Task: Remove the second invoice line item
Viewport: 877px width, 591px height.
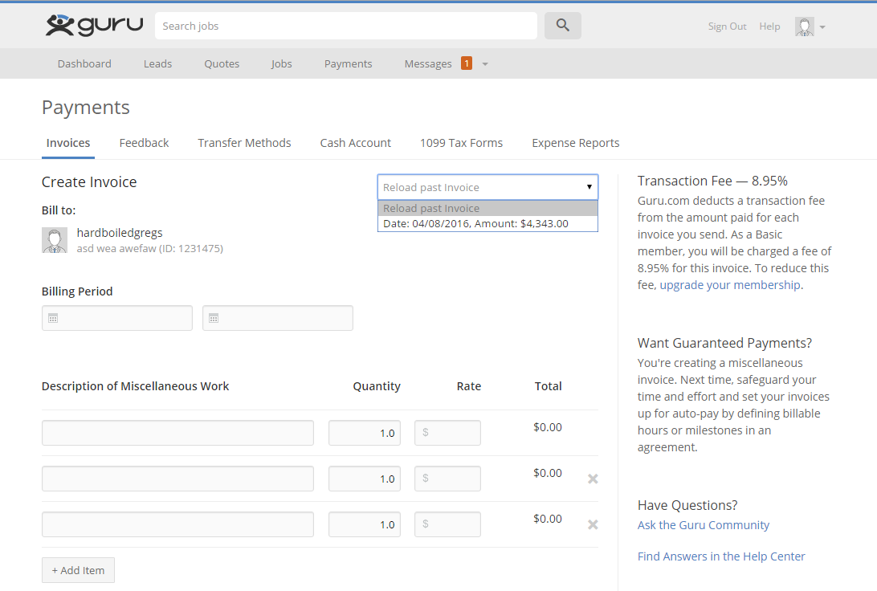Action: [593, 479]
